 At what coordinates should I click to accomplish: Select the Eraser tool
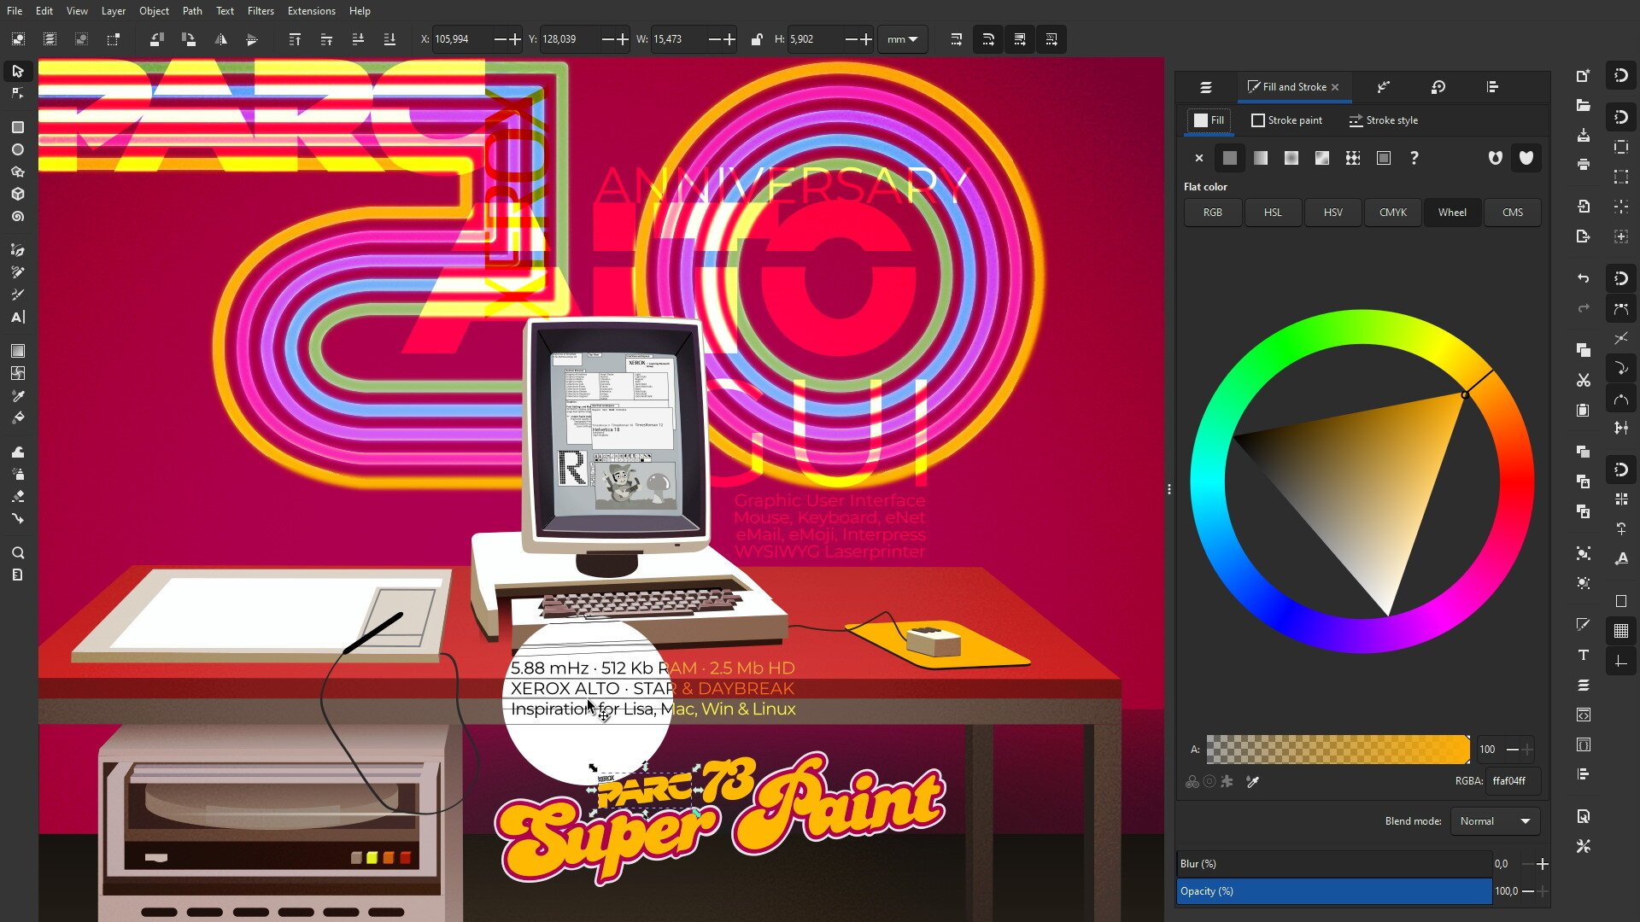(17, 496)
